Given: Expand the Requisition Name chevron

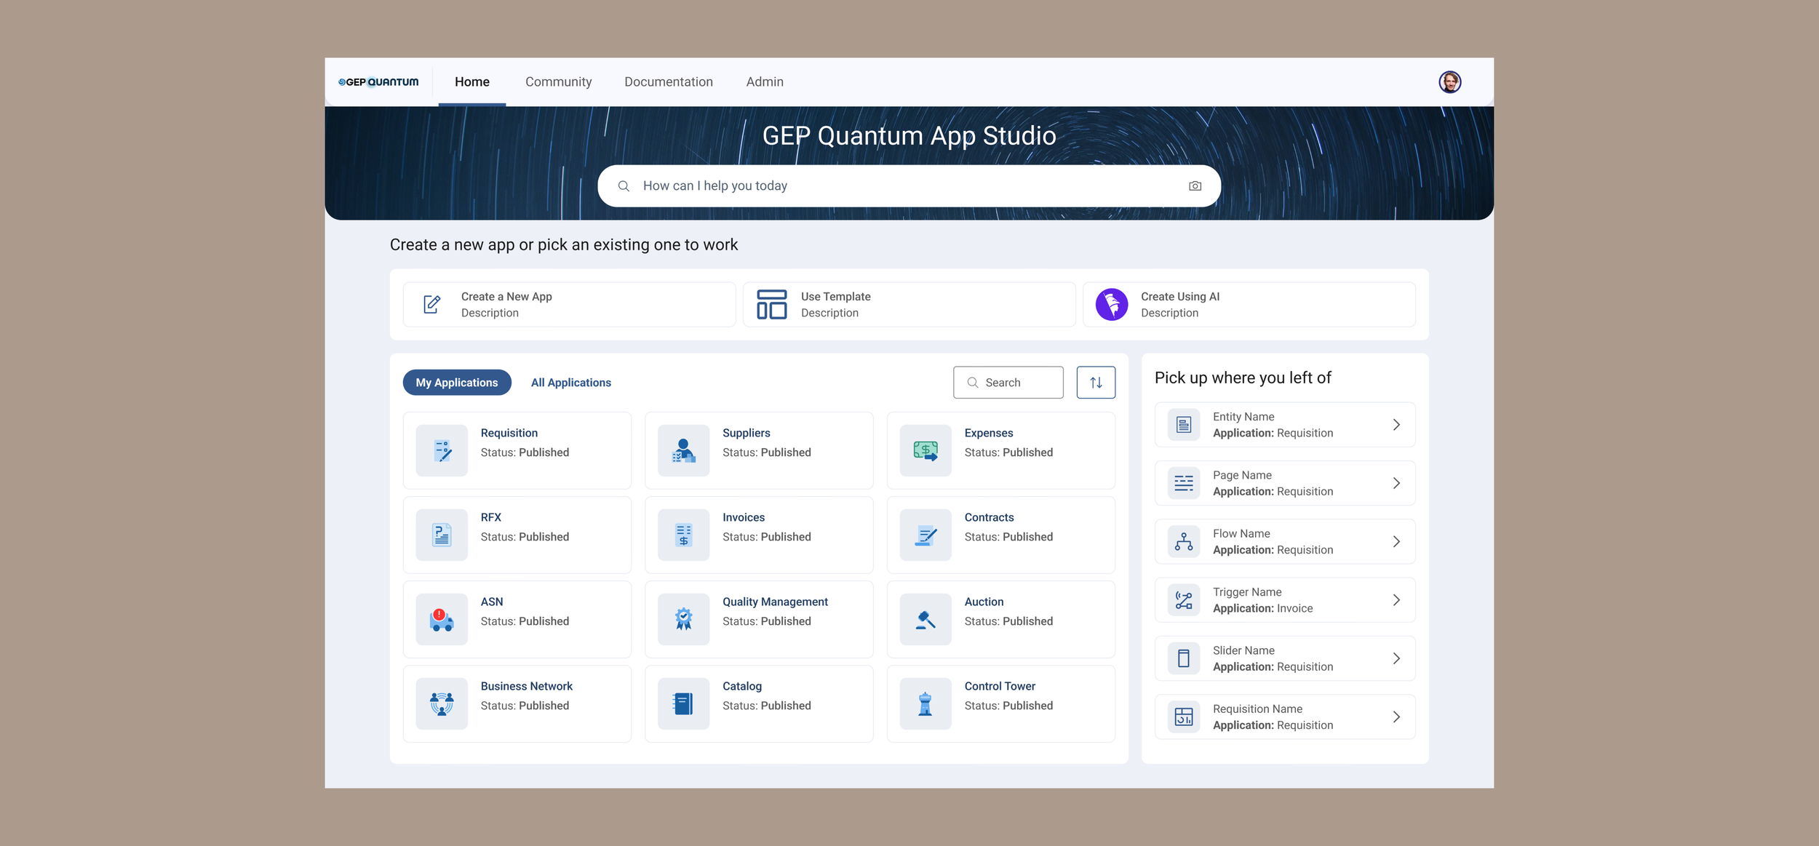Looking at the screenshot, I should point(1396,717).
